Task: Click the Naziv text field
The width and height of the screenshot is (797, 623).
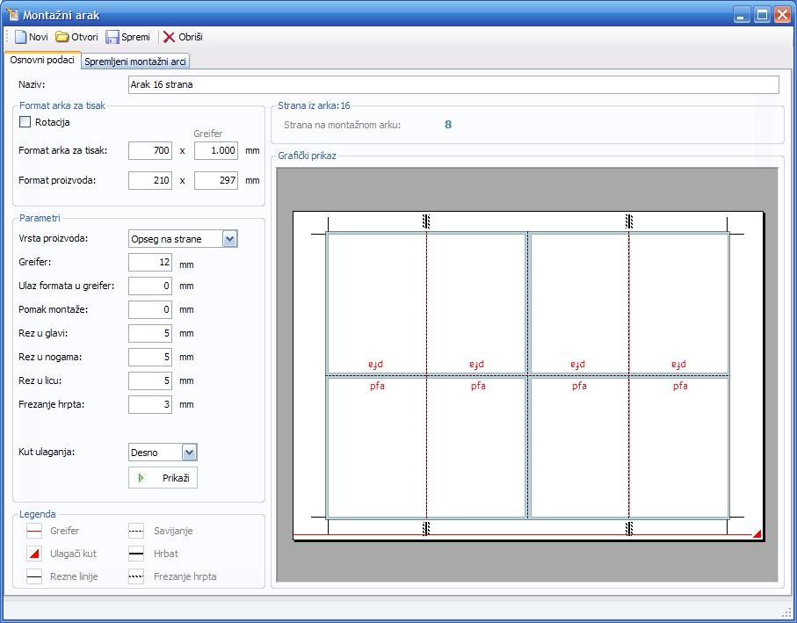Action: coord(453,85)
